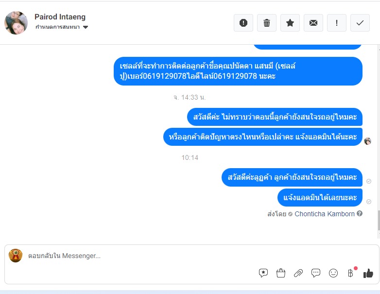Viewport: 380px width, 294px height.
Task: Mark conversation as done with checkmark
Action: (x=360, y=23)
